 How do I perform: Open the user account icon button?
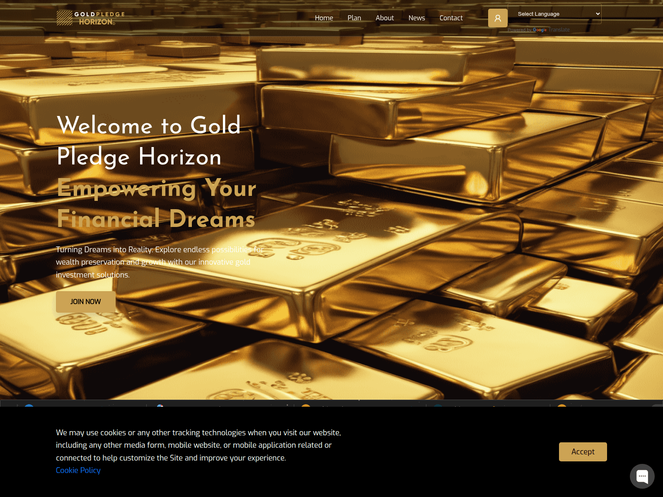tap(498, 18)
